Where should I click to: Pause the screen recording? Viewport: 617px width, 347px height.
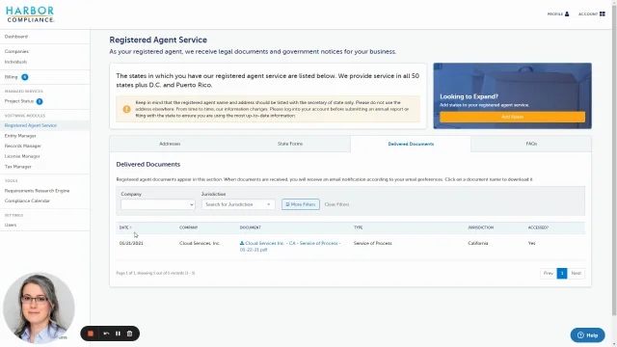point(118,334)
